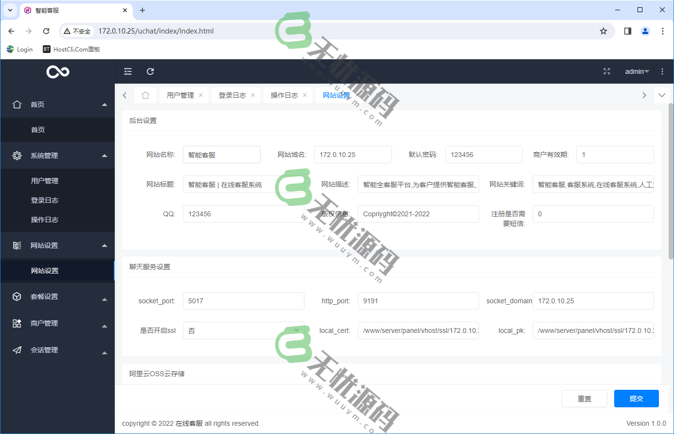Close the 用户管理 tab
The width and height of the screenshot is (674, 434).
tap(201, 95)
